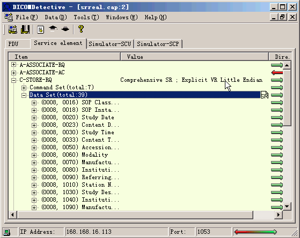Screen dimensions: 300x238
Task: Click the SR document icon on Data Set row
Action: coord(265,95)
